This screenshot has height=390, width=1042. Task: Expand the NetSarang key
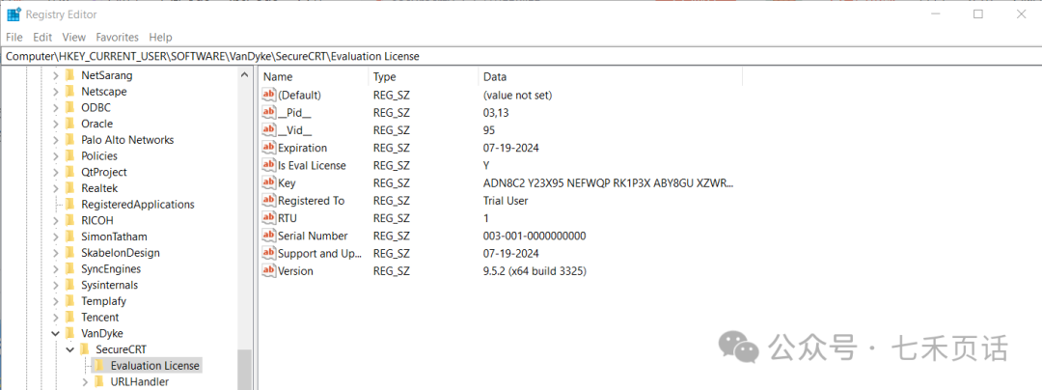pos(55,75)
